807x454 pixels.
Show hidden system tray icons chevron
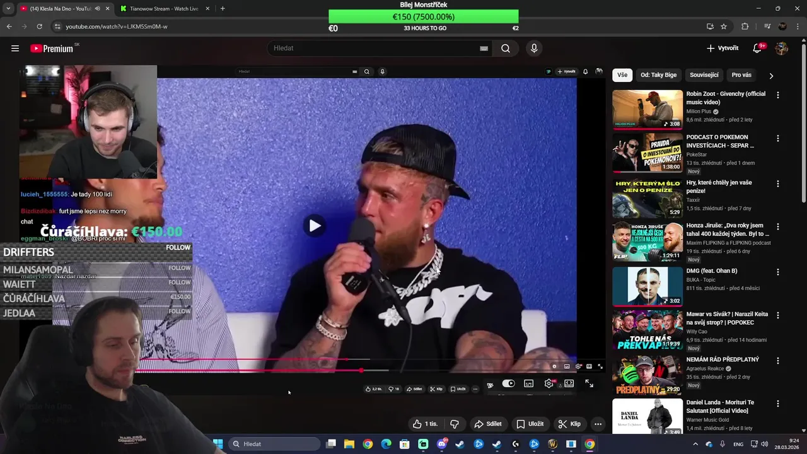pos(695,444)
